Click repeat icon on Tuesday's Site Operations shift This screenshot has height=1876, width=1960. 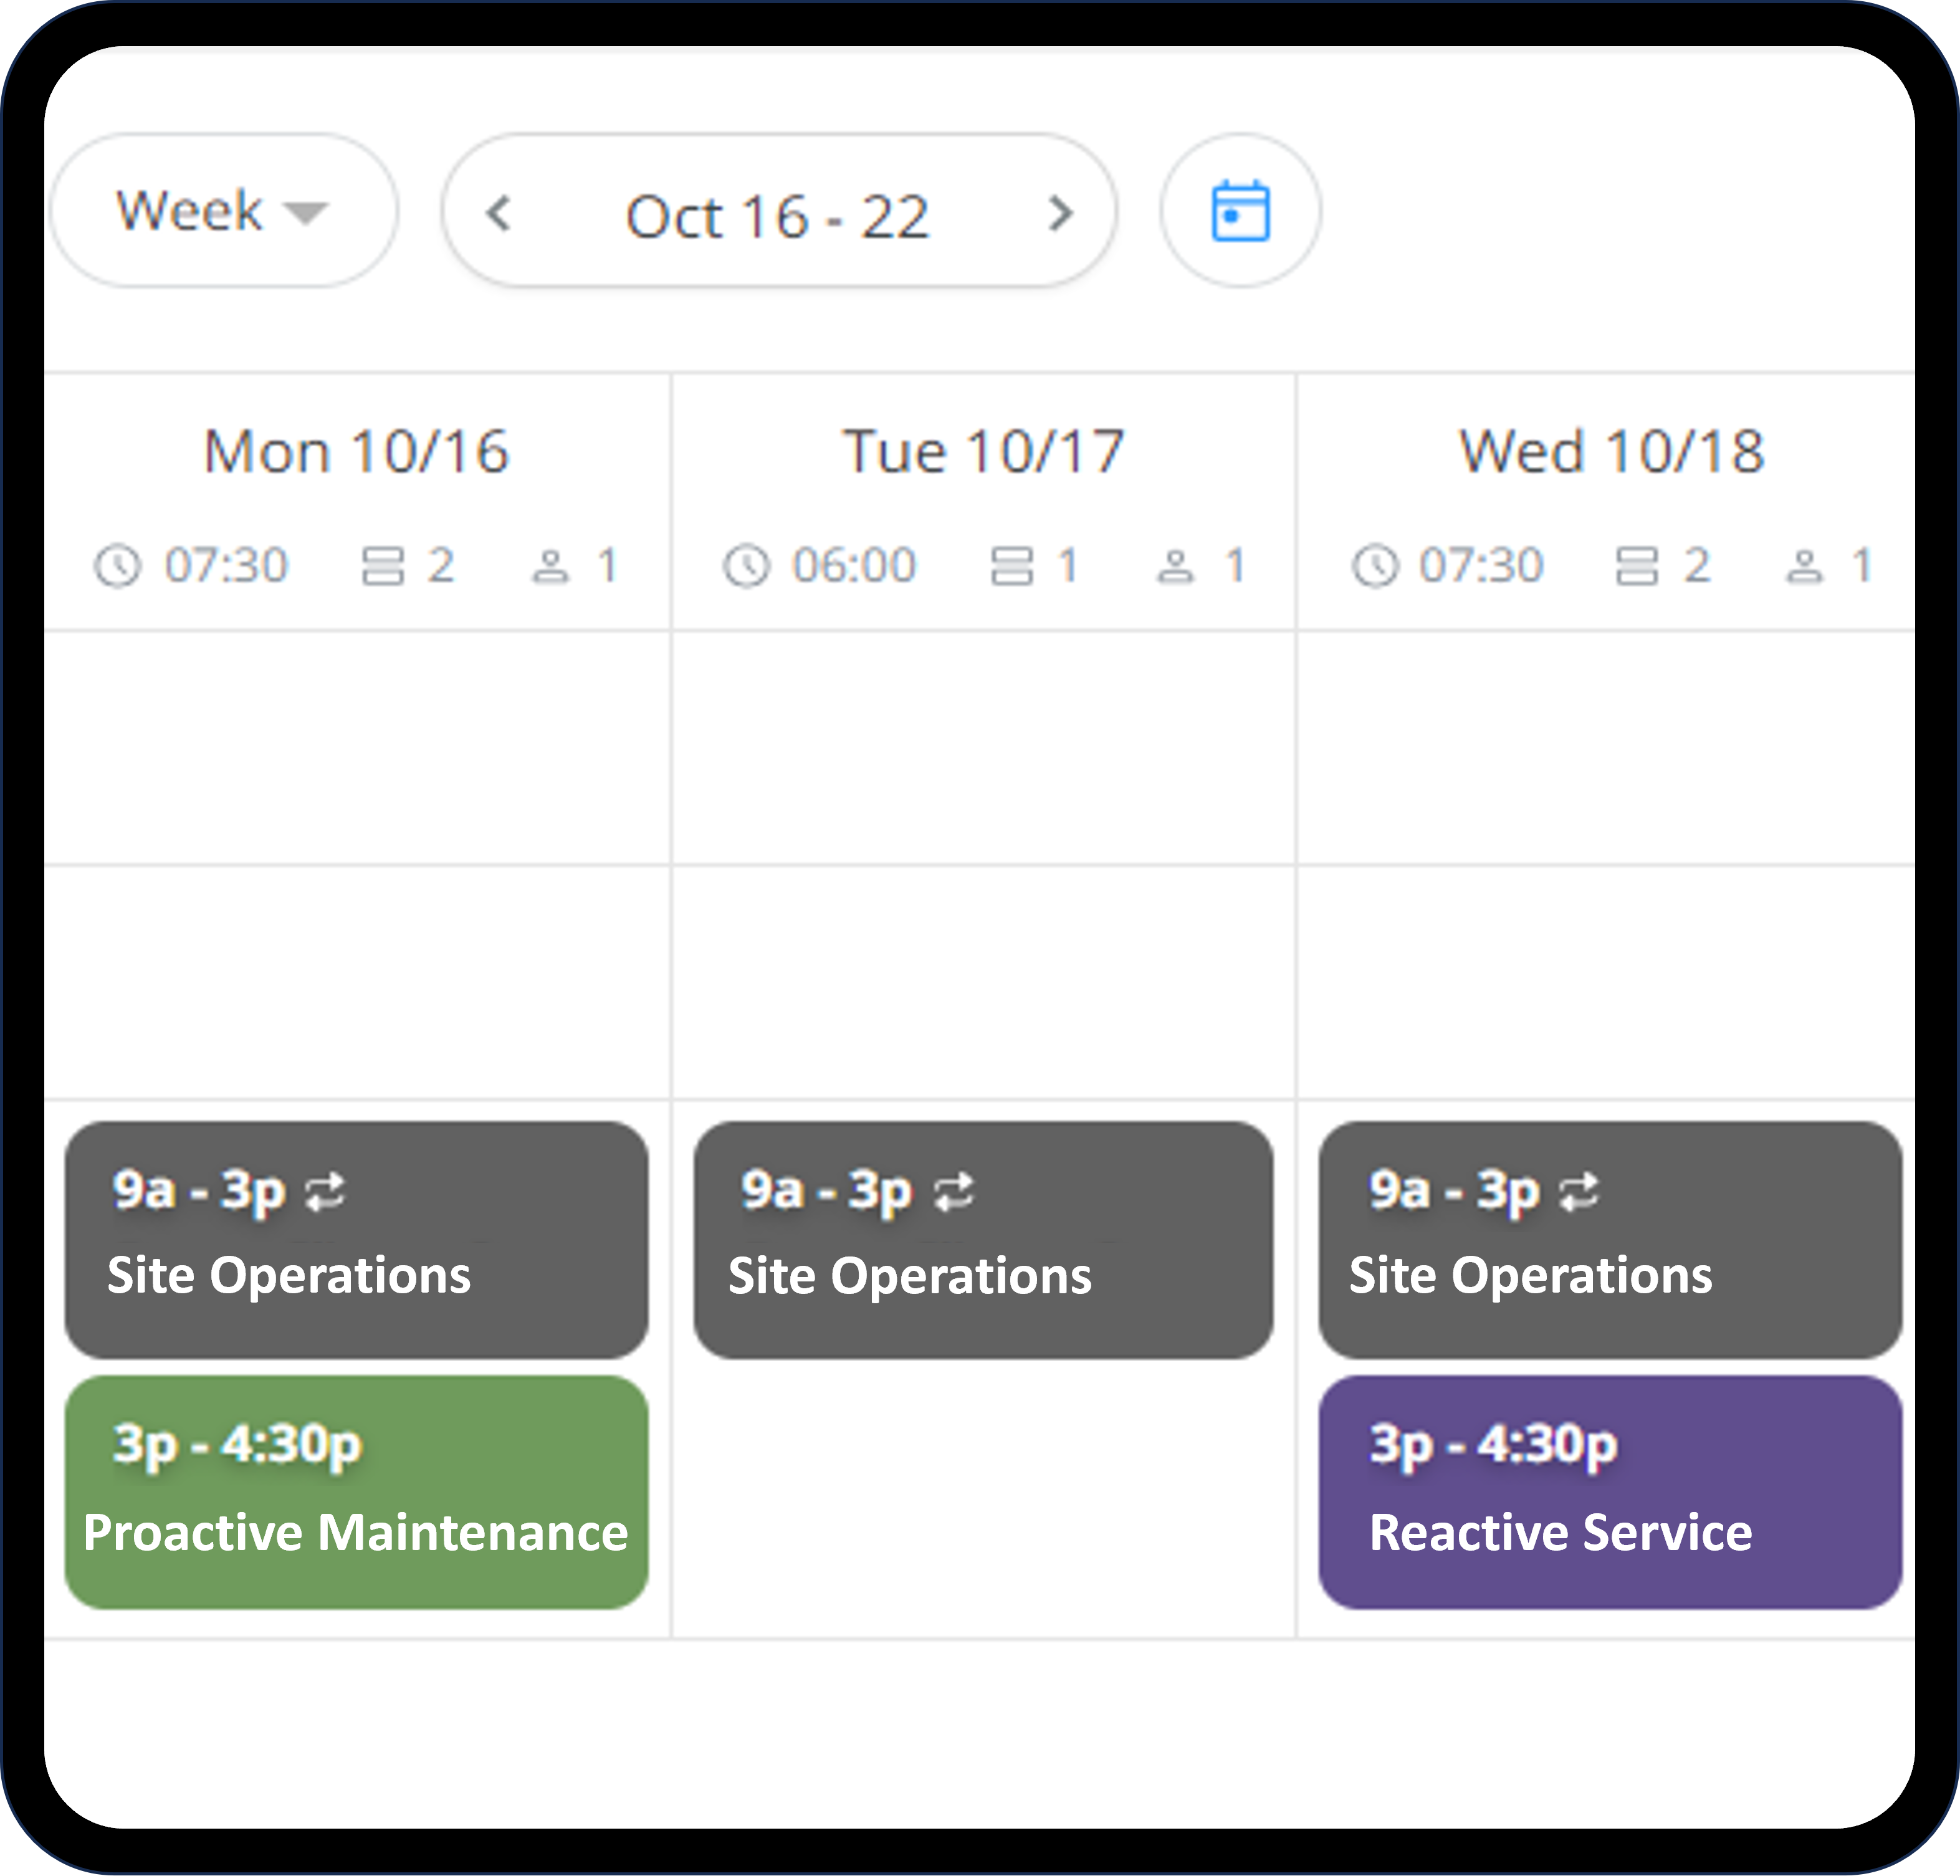[955, 1190]
